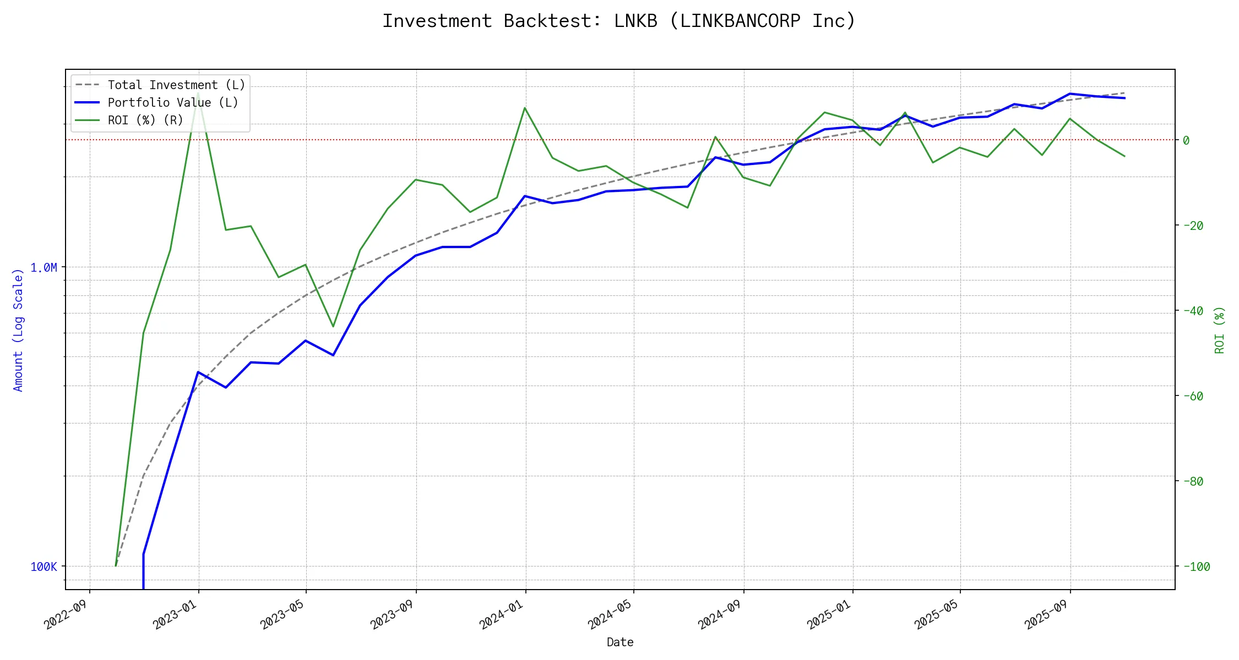Click the 0 tick on ROI axis

(1186, 141)
